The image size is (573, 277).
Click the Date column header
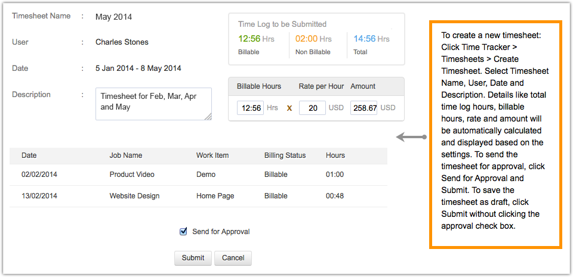29,155
